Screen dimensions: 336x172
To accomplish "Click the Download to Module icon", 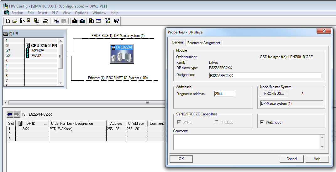I will click(75, 21).
